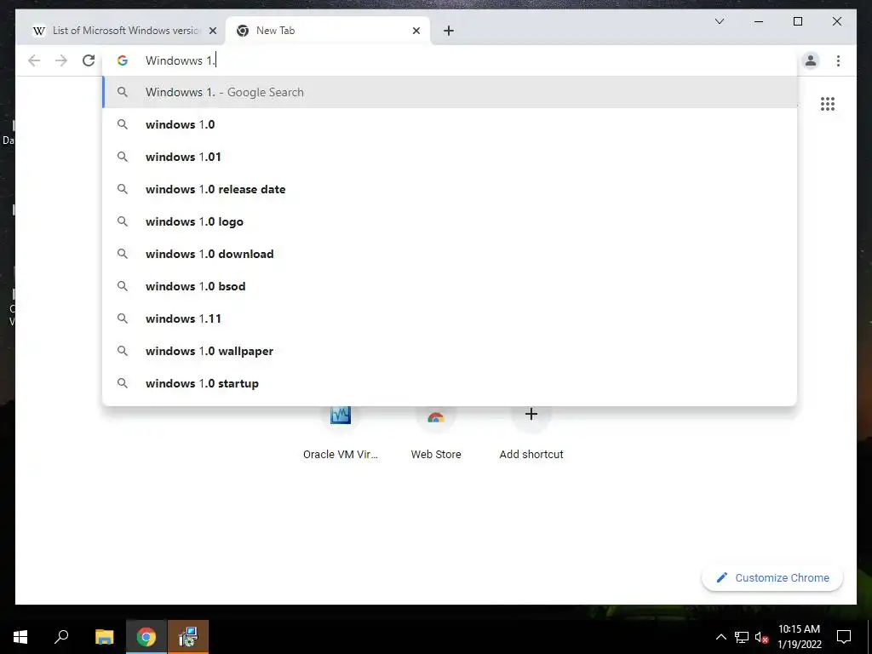872x654 pixels.
Task: Click the installer icon in the taskbar
Action: pyautogui.click(x=188, y=637)
